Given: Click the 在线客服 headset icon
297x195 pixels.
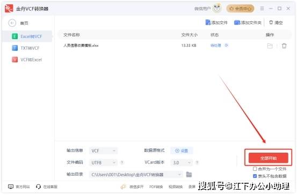Looking at the screenshot, I should [38, 186].
